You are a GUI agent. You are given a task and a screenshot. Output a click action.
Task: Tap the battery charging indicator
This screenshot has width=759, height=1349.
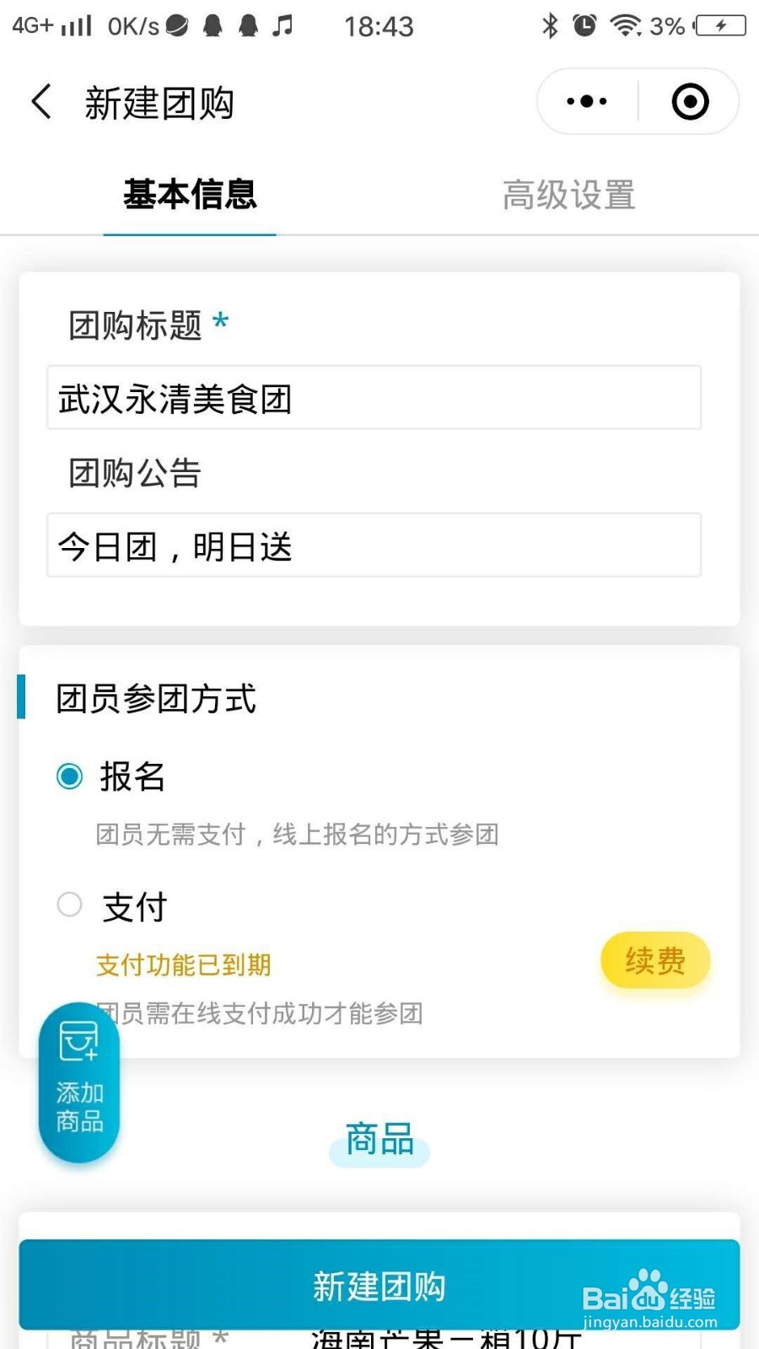pyautogui.click(x=720, y=26)
